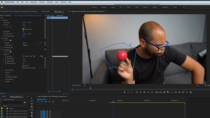Open the Fit zoom level dropdown
The image size is (210, 118).
tap(87, 85)
